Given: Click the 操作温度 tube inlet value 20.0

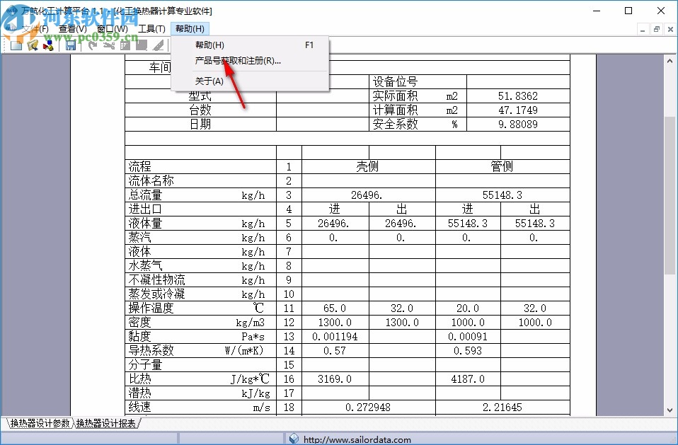Looking at the screenshot, I should [x=468, y=308].
